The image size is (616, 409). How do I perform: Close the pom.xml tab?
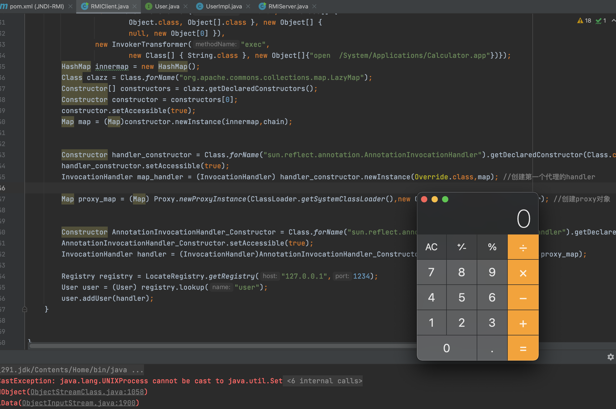click(x=70, y=6)
